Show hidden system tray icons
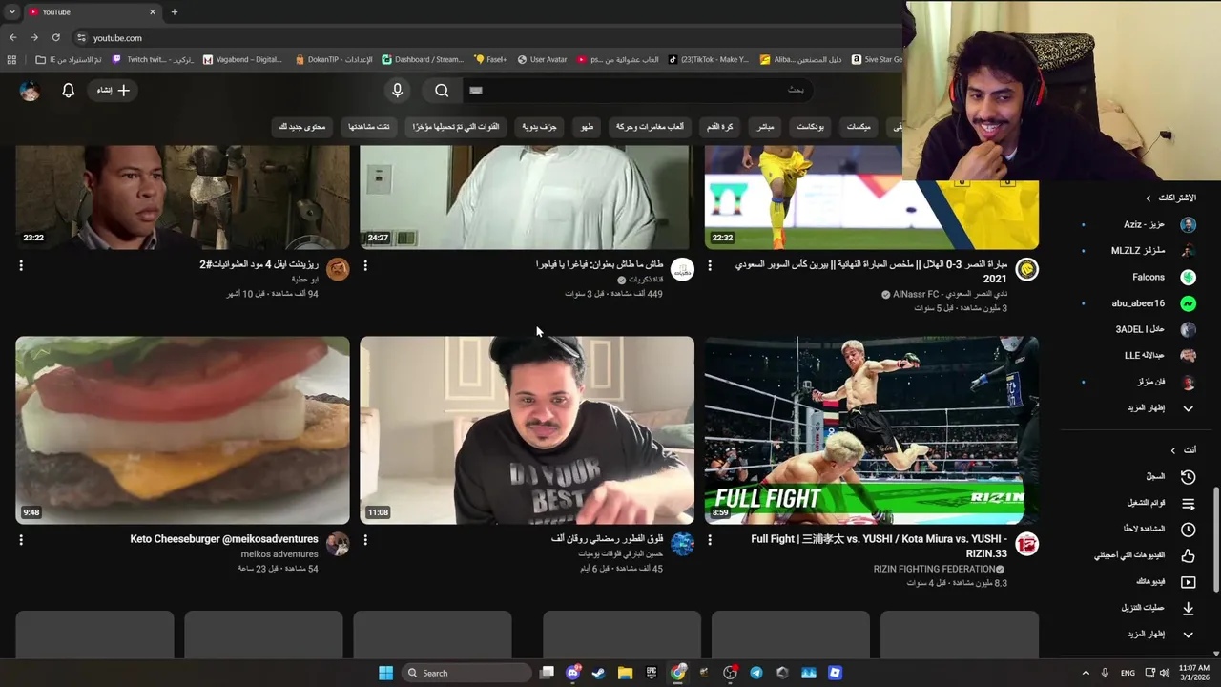Screen dimensions: 1221x687 coord(1086,673)
